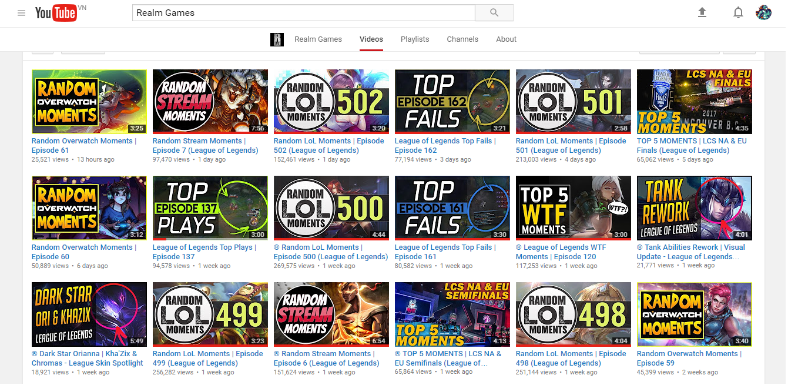This screenshot has height=385, width=788.
Task: Click the 'Random Overwatch Moments | Episode 60' title
Action: click(84, 252)
